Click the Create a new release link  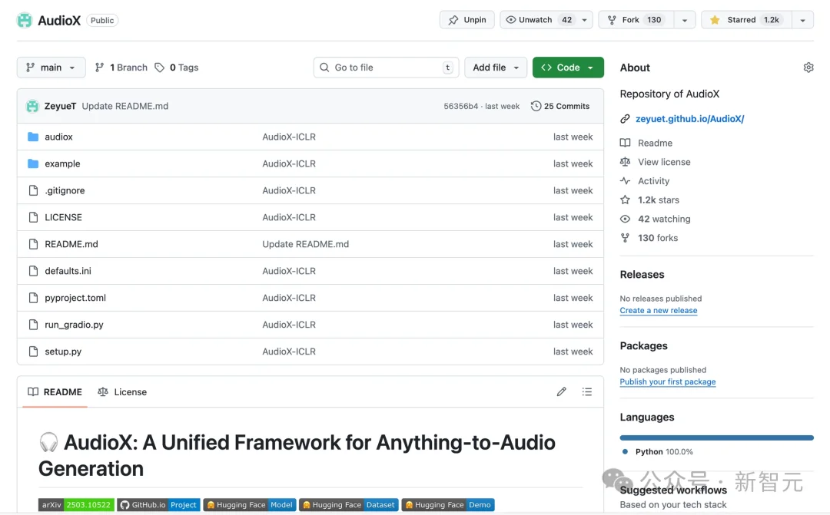(659, 311)
